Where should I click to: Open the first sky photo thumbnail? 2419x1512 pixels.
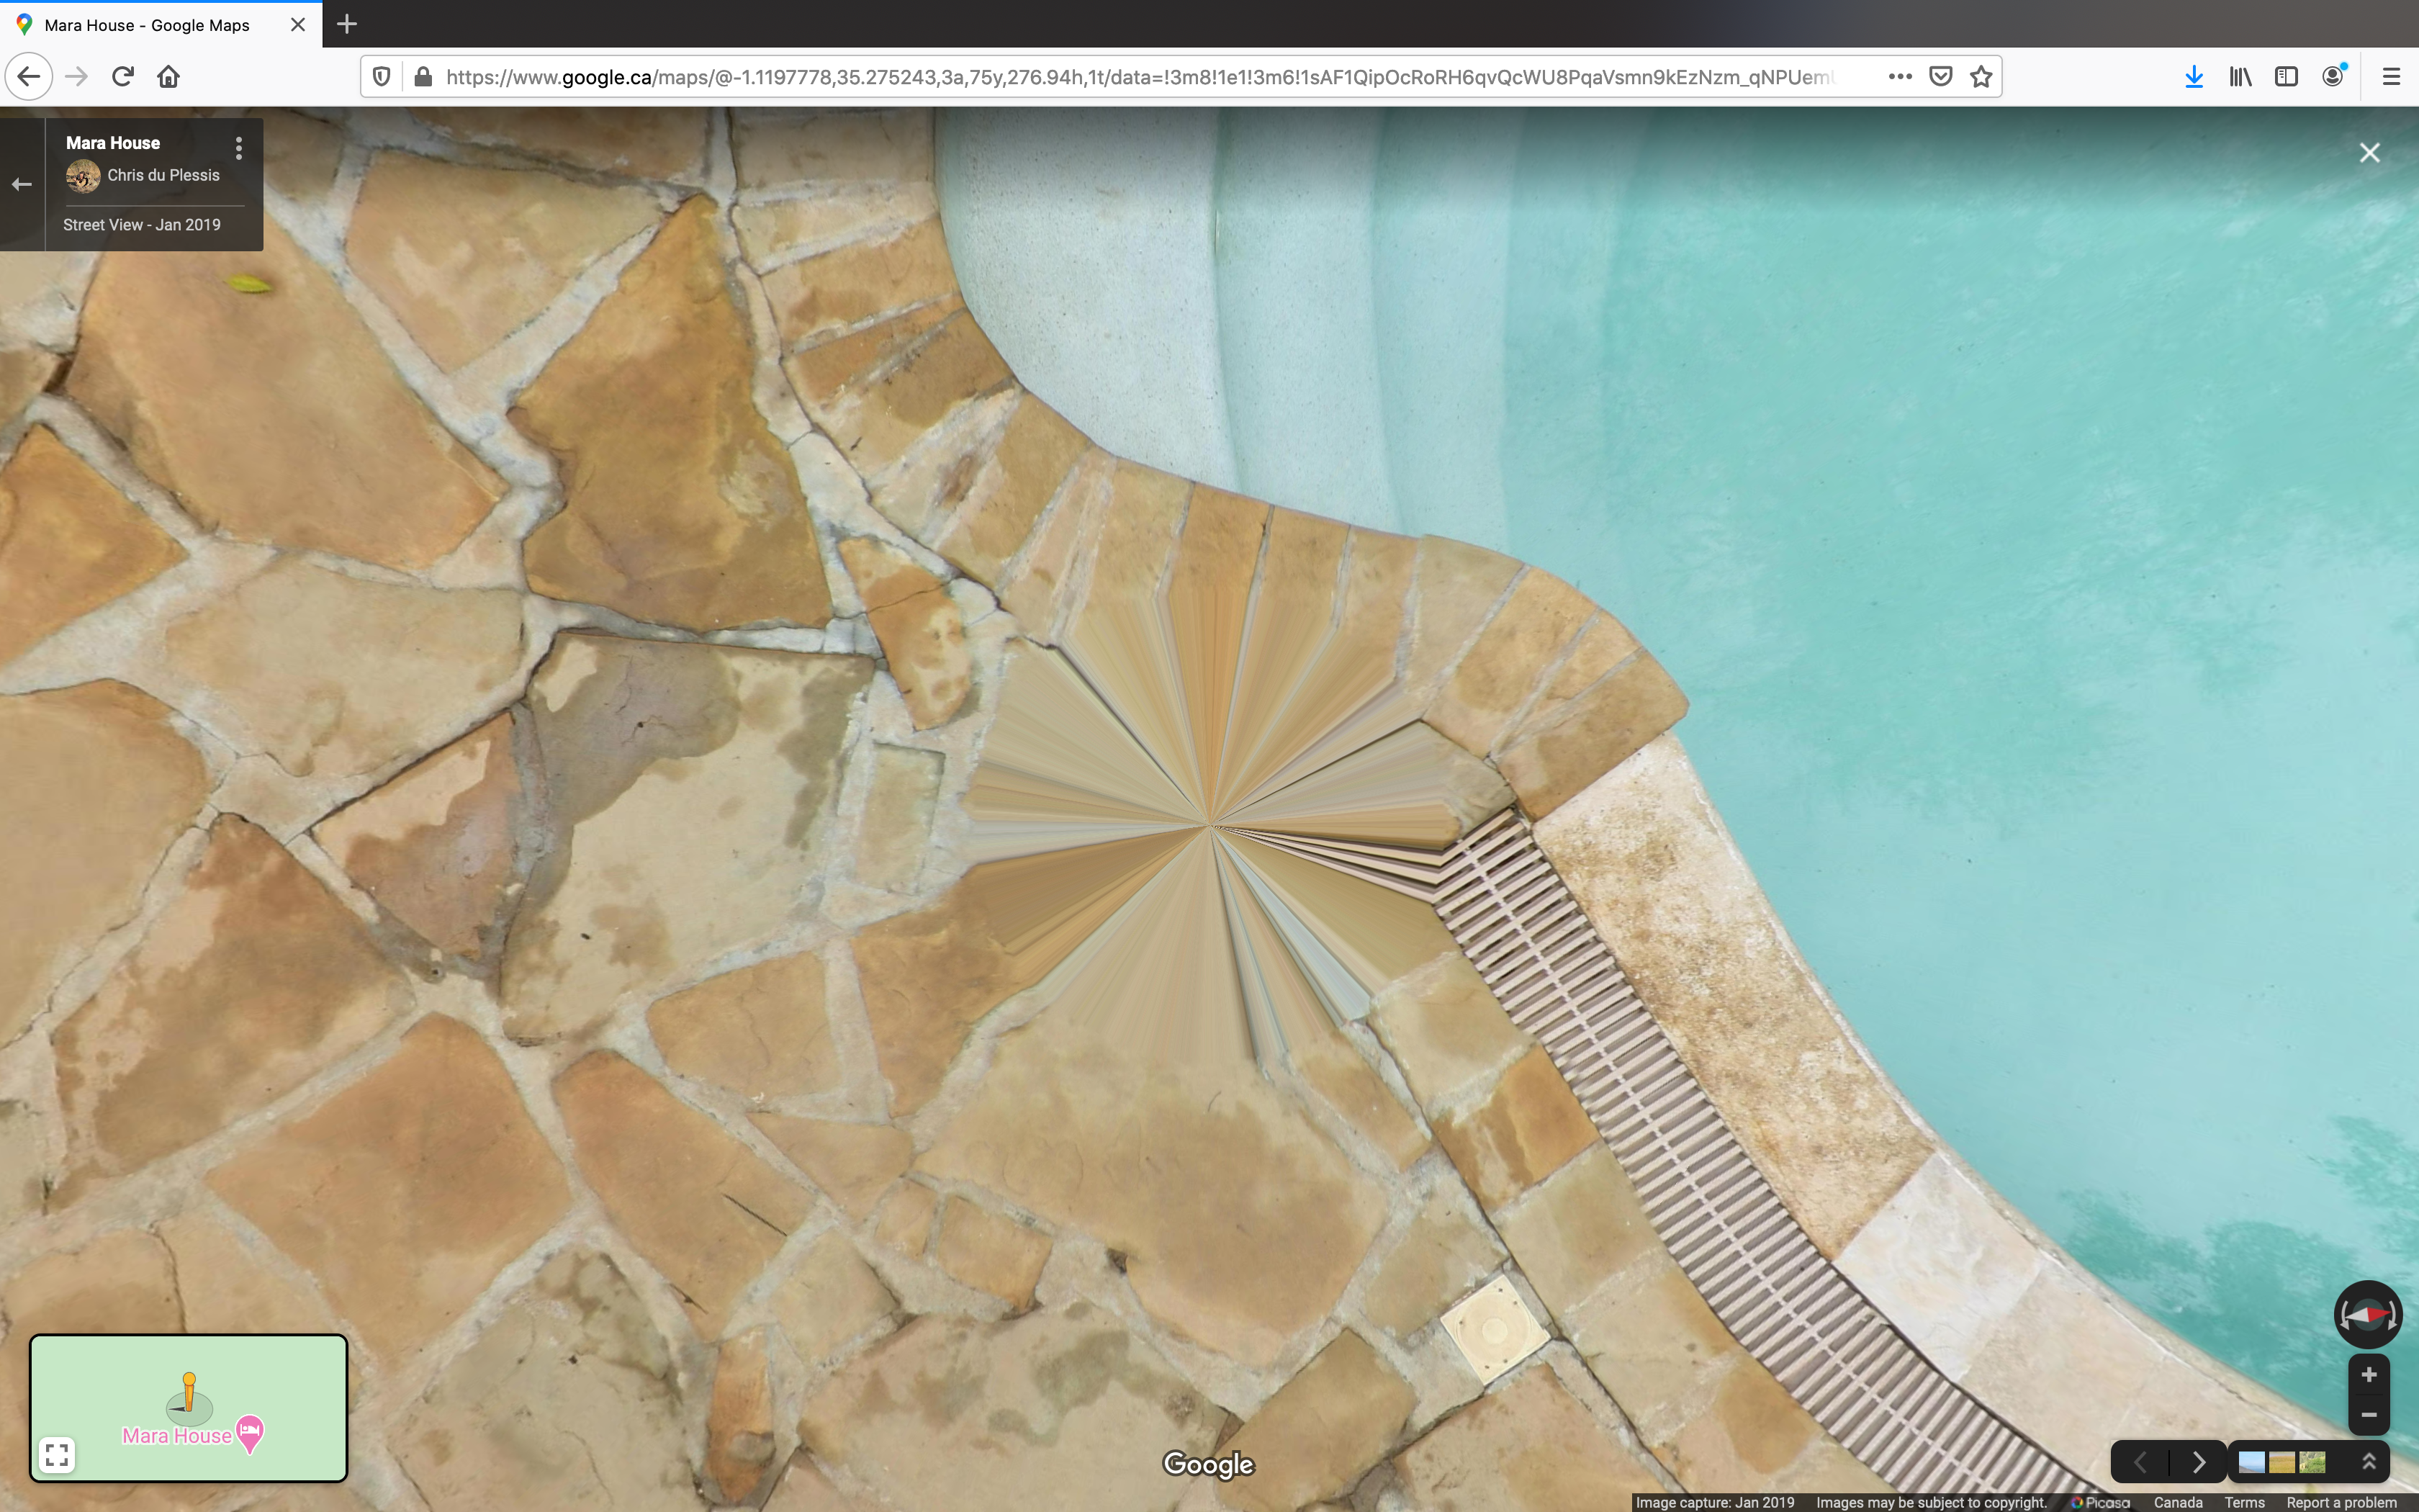pos(2251,1462)
